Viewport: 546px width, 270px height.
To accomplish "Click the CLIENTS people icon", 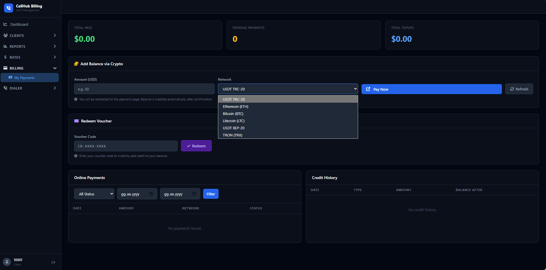I will [x=5, y=35].
